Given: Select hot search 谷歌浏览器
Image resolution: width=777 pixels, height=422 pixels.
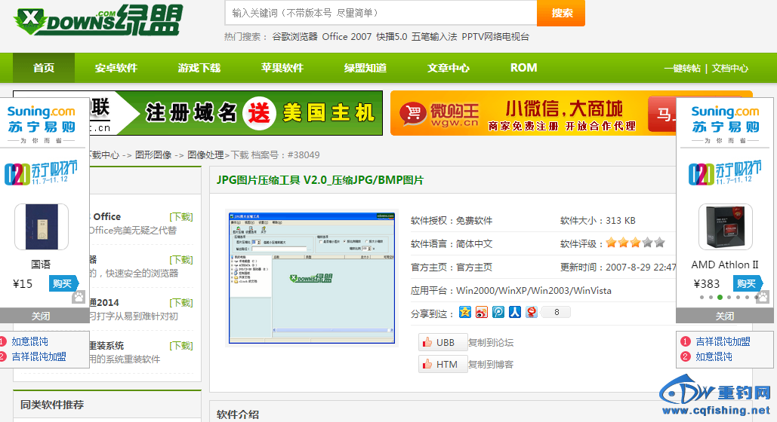Looking at the screenshot, I should pyautogui.click(x=294, y=37).
